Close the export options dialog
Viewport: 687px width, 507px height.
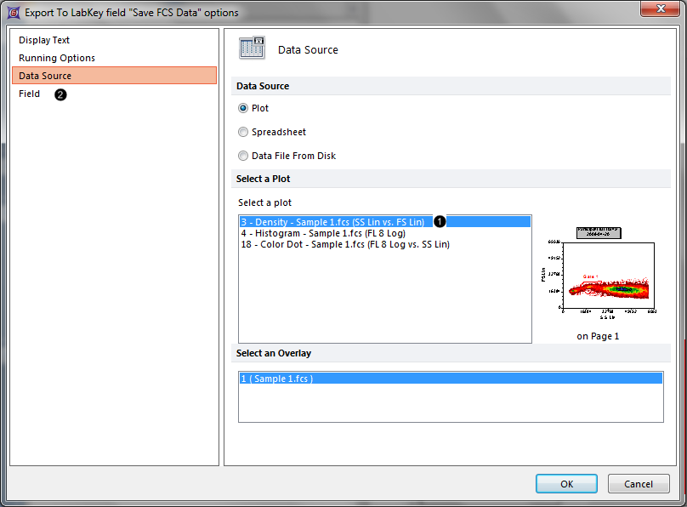[661, 11]
